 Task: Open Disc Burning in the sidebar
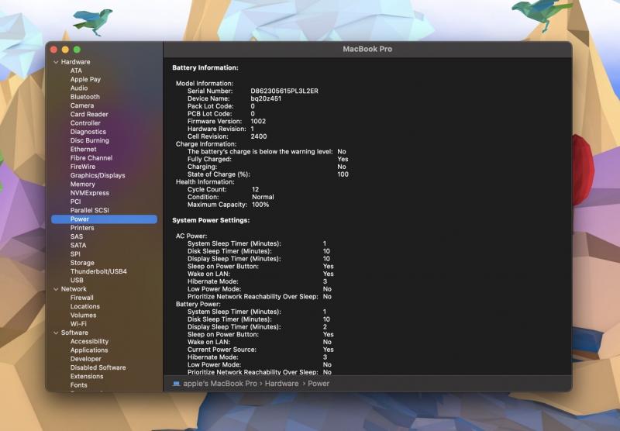[x=89, y=140]
